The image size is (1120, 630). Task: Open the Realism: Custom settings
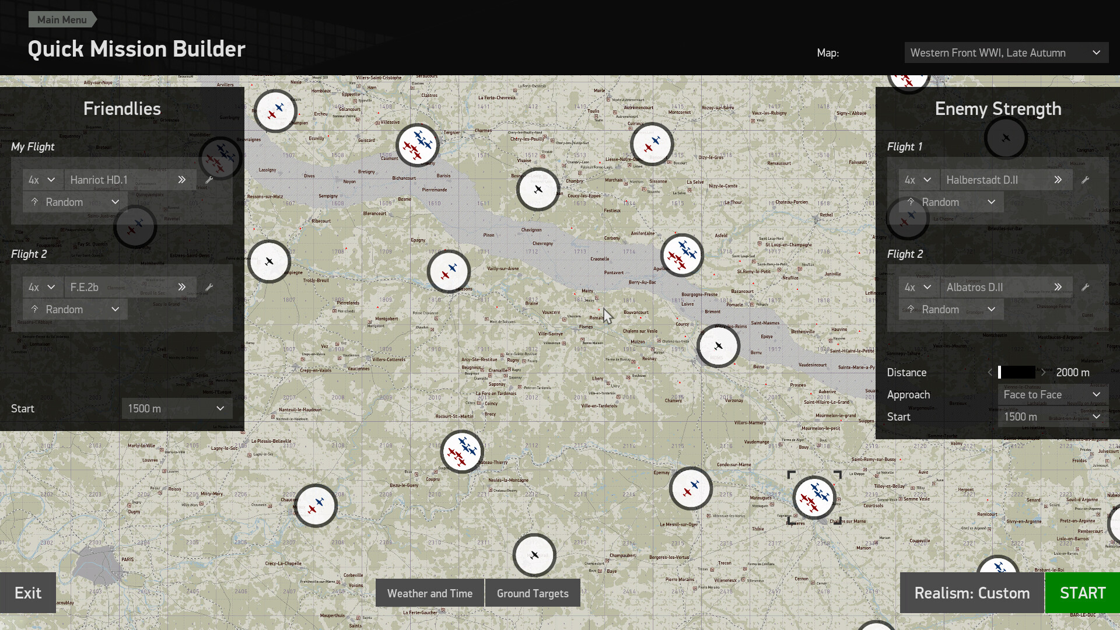click(971, 593)
